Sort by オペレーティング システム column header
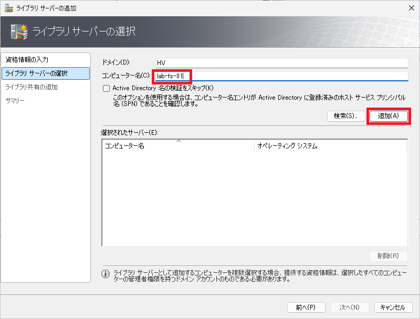Image resolution: width=420 pixels, height=319 pixels. point(331,146)
